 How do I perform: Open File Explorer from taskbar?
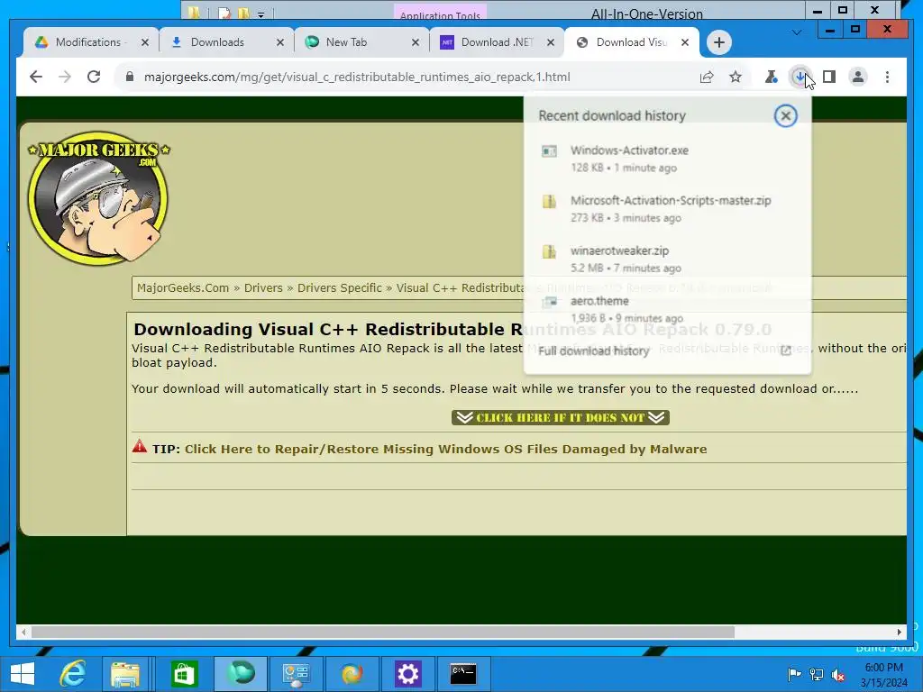tap(124, 674)
